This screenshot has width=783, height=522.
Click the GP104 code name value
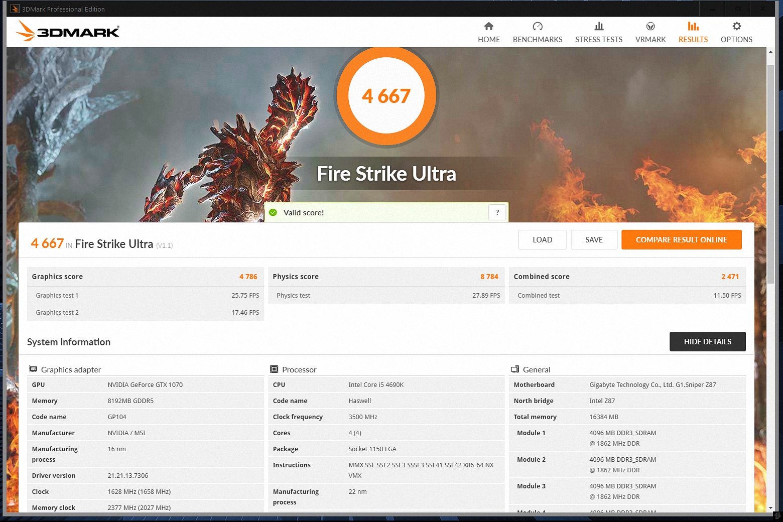pos(117,417)
